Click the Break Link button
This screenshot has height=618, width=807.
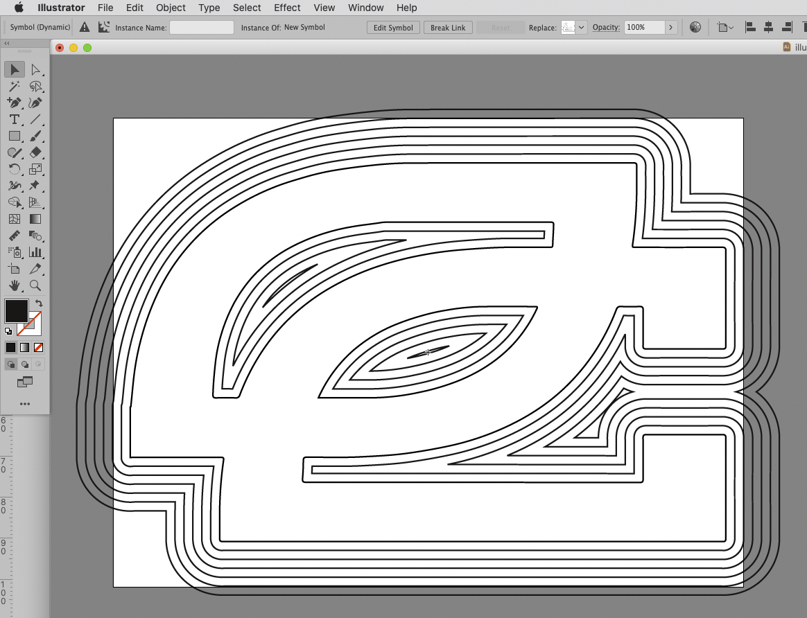447,27
